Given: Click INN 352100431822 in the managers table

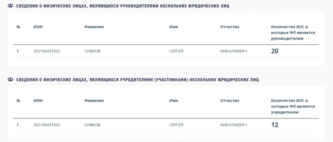Looking at the screenshot, I should click(x=47, y=51).
